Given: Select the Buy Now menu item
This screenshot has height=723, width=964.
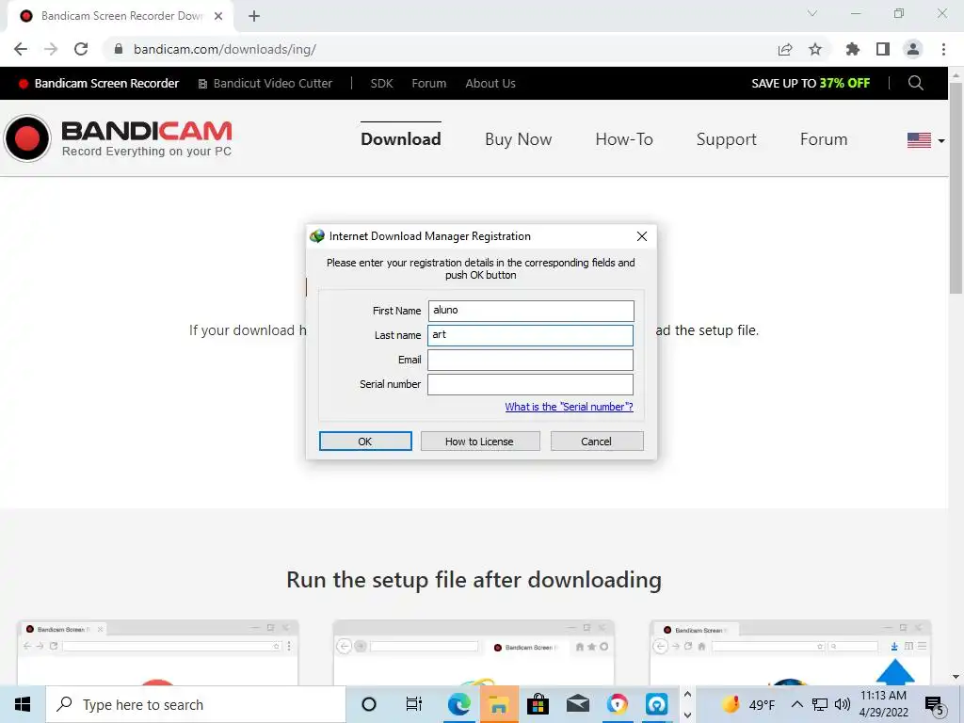Looking at the screenshot, I should 519,139.
